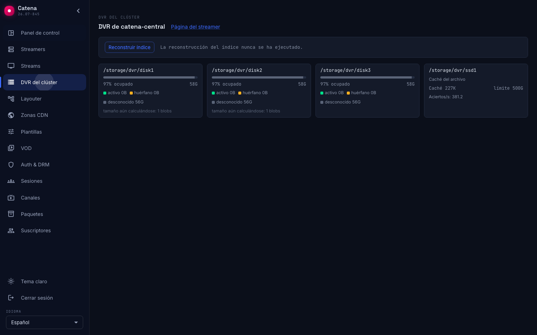Screen dimensions: 537x335
Task: Click the /storage/dvr/disk3 usage bar
Action: [367, 77]
